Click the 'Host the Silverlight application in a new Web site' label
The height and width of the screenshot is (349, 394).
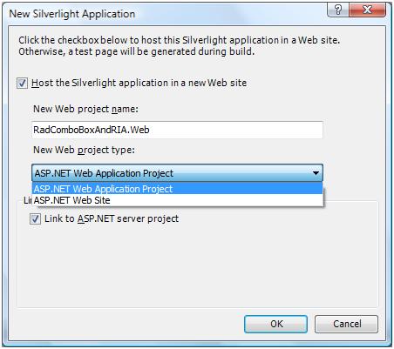click(x=139, y=83)
